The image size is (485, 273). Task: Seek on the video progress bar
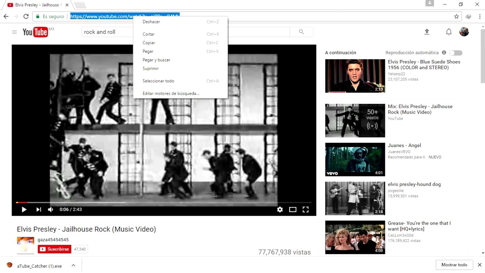click(x=164, y=202)
